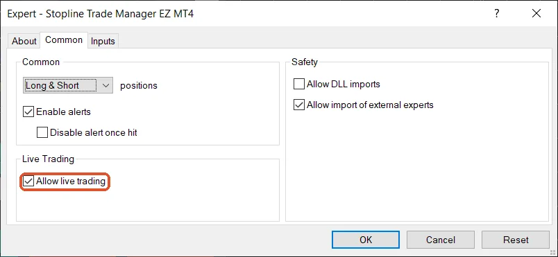This screenshot has width=558, height=257.
Task: Click the question mark help icon
Action: coord(497,14)
